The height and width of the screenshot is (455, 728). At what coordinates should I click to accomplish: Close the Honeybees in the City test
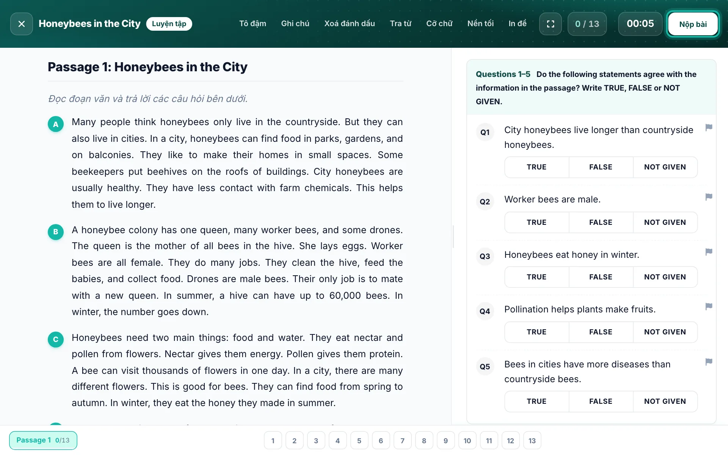coord(22,24)
